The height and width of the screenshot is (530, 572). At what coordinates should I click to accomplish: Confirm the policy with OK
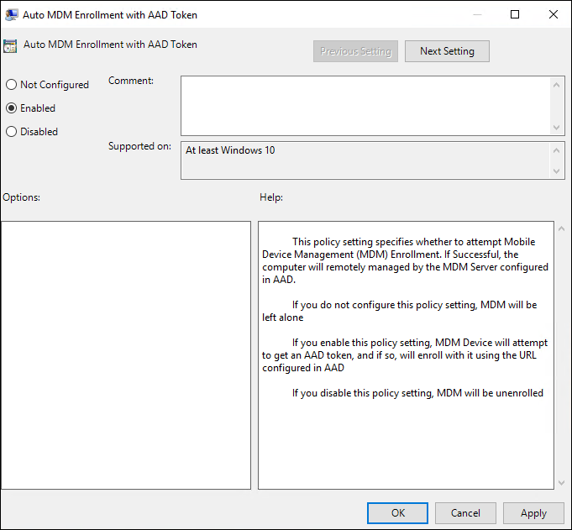[397, 513]
